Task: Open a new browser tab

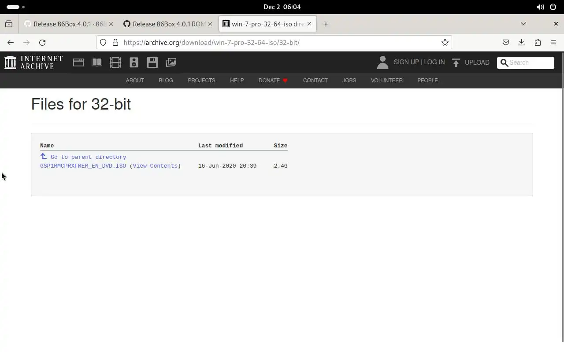Action: pos(326,24)
